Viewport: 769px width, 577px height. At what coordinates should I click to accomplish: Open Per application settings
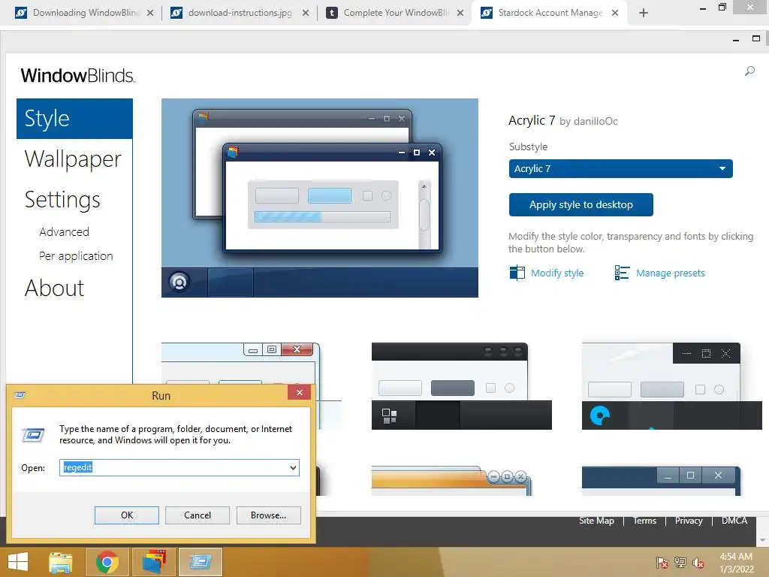tap(76, 256)
